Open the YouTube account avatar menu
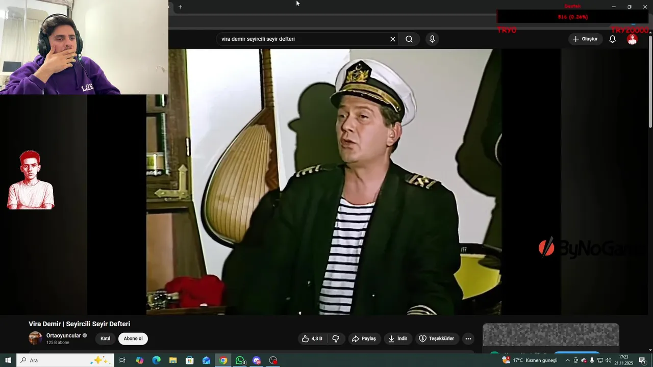This screenshot has height=367, width=653. [632, 39]
